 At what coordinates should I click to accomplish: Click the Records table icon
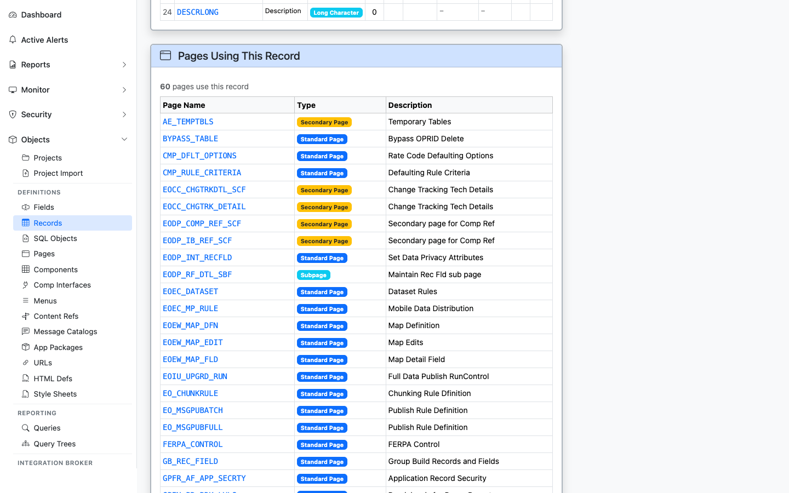coord(26,223)
